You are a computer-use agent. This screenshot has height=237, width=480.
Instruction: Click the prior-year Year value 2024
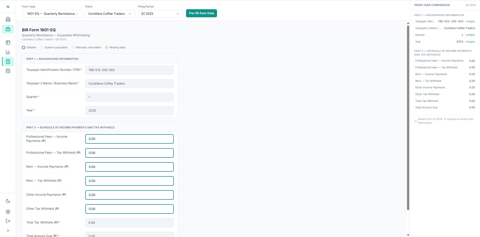[460, 42]
